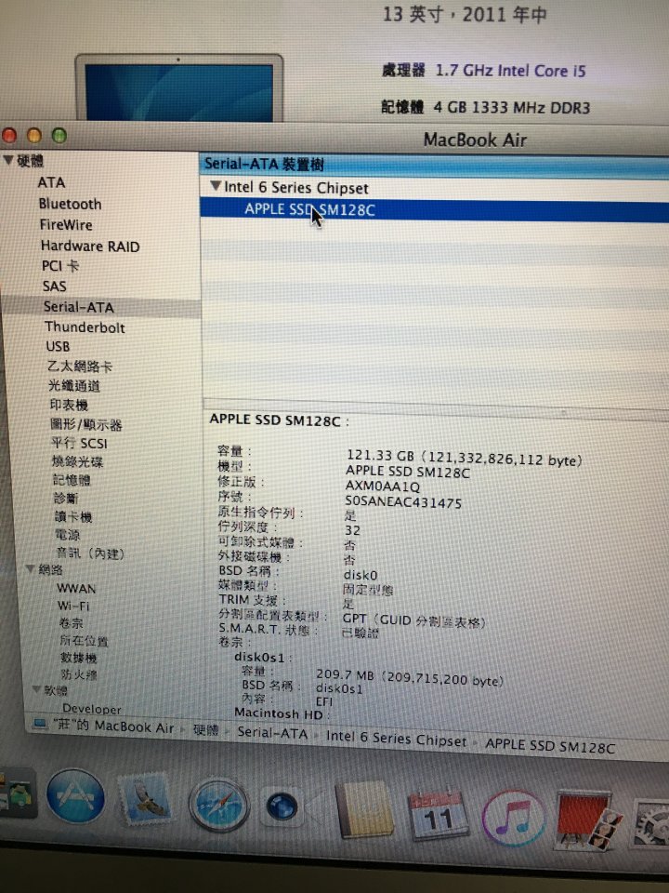The width and height of the screenshot is (669, 893).
Task: Click 4 GB 1333 MHz DDR3 memory text
Action: (x=511, y=107)
